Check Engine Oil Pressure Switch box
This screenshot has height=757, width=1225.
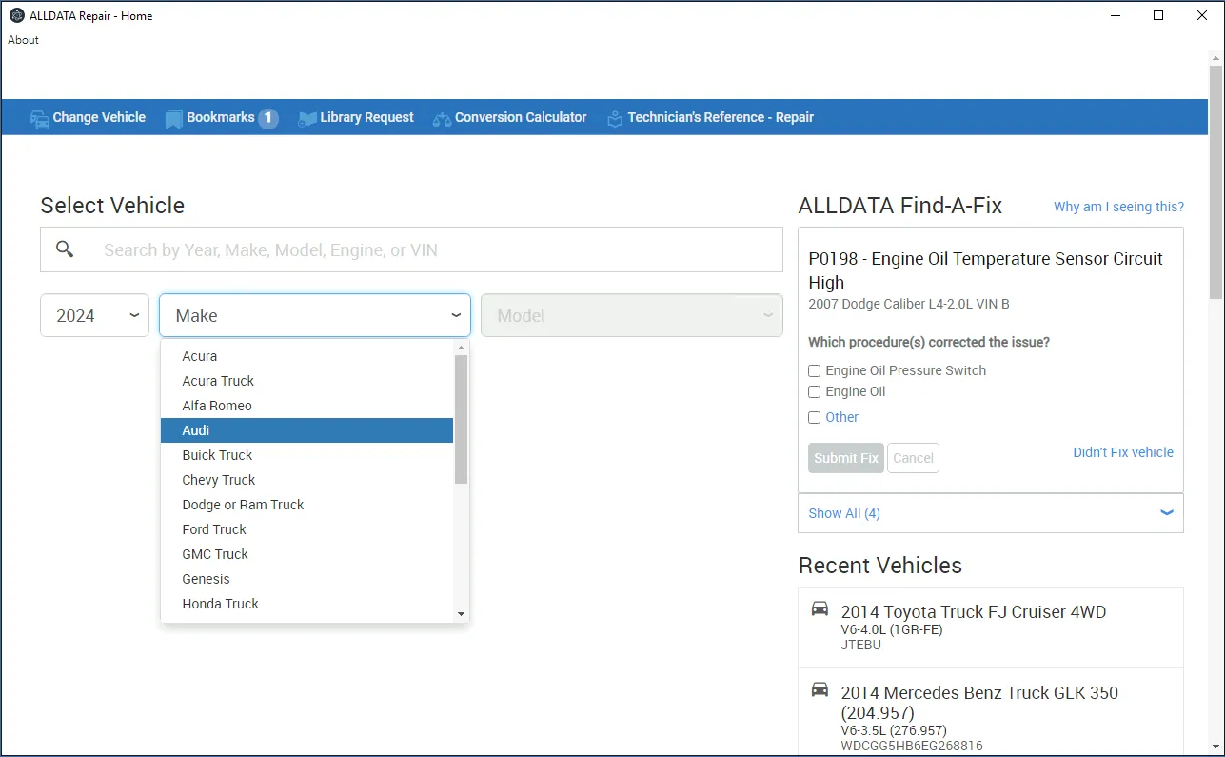point(814,370)
